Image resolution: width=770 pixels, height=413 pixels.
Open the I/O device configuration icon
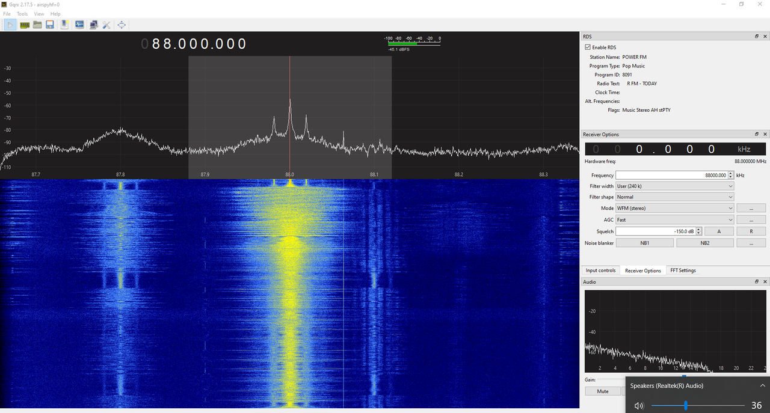(25, 25)
